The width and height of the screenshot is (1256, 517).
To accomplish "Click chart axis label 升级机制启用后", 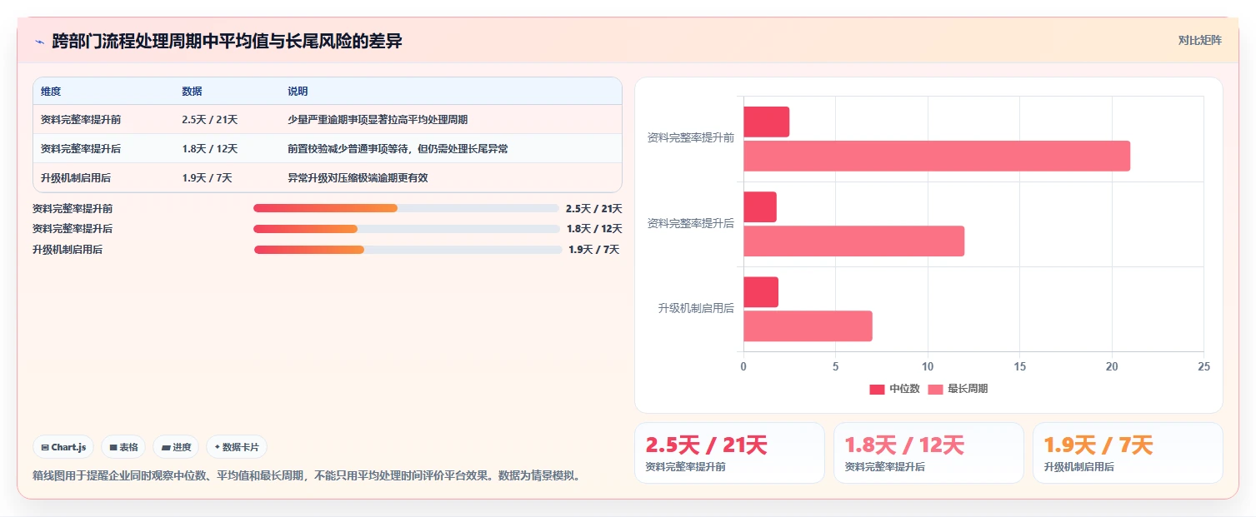I will coord(696,308).
